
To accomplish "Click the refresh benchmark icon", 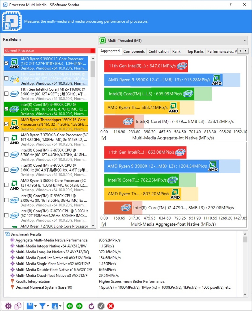I will (91, 306).
